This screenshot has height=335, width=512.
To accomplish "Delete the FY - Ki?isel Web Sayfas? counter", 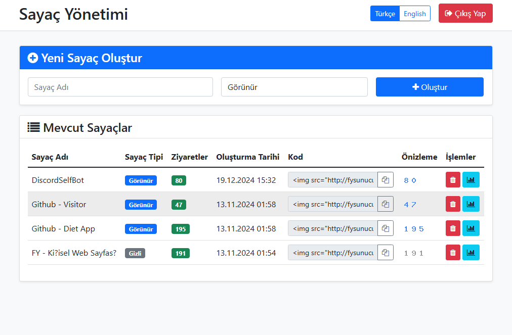I will pos(453,253).
